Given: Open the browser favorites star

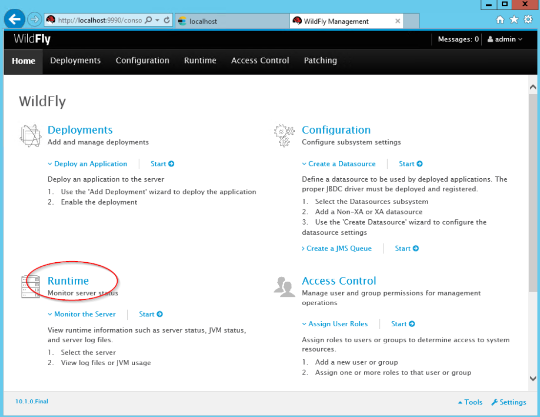Looking at the screenshot, I should (514, 20).
